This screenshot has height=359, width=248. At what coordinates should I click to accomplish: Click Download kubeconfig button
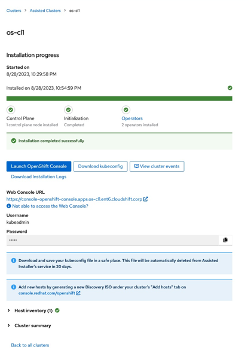100,166
